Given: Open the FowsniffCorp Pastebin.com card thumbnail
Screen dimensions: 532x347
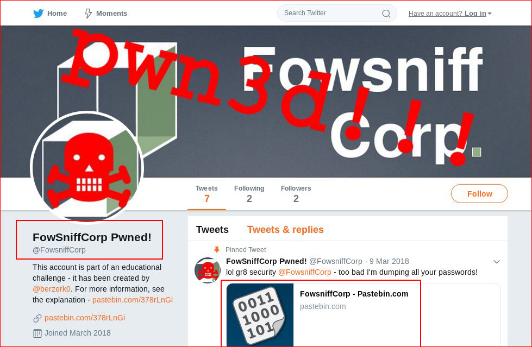Looking at the screenshot, I should [260, 315].
